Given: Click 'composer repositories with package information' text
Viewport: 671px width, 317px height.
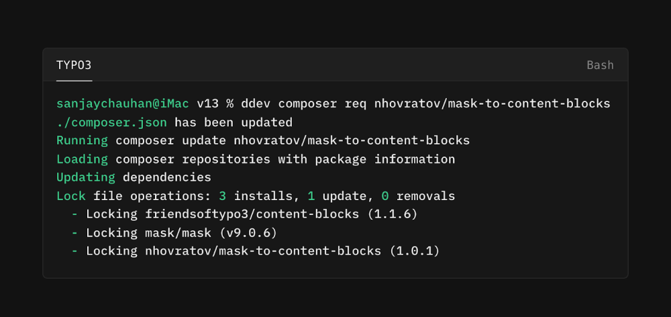Looking at the screenshot, I should (285, 159).
